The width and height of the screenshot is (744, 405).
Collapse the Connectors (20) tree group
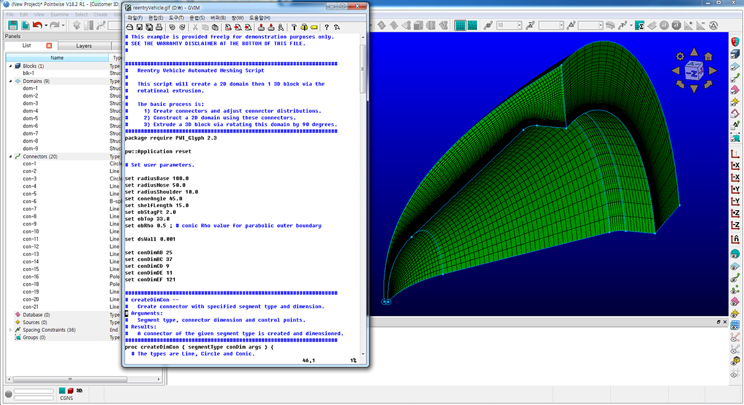point(10,156)
